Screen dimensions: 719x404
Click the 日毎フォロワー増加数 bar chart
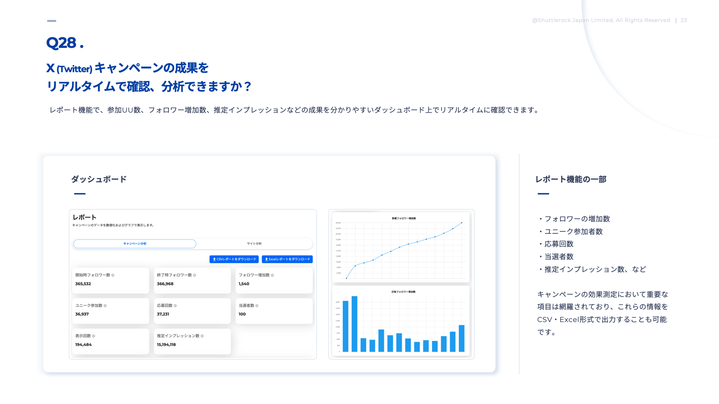[401, 321]
